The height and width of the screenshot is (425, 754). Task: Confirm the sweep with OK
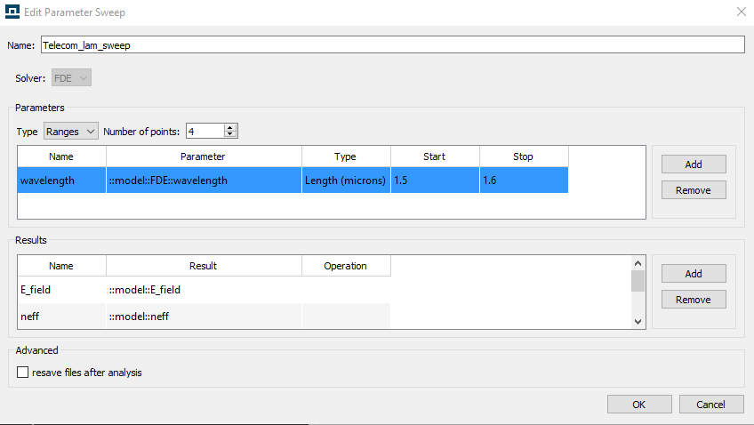click(639, 405)
